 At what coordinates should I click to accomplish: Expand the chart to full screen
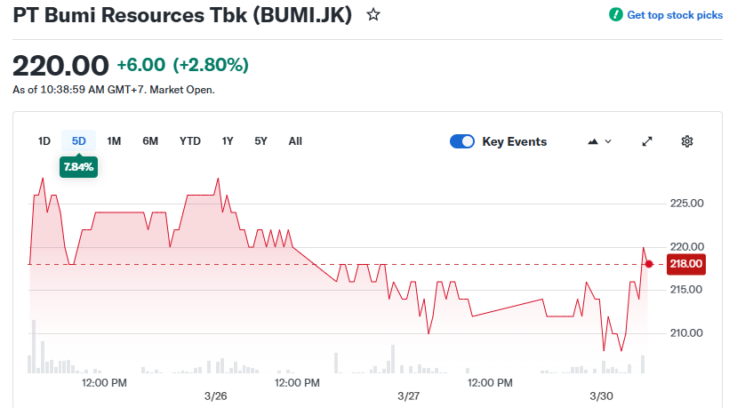[x=647, y=141]
